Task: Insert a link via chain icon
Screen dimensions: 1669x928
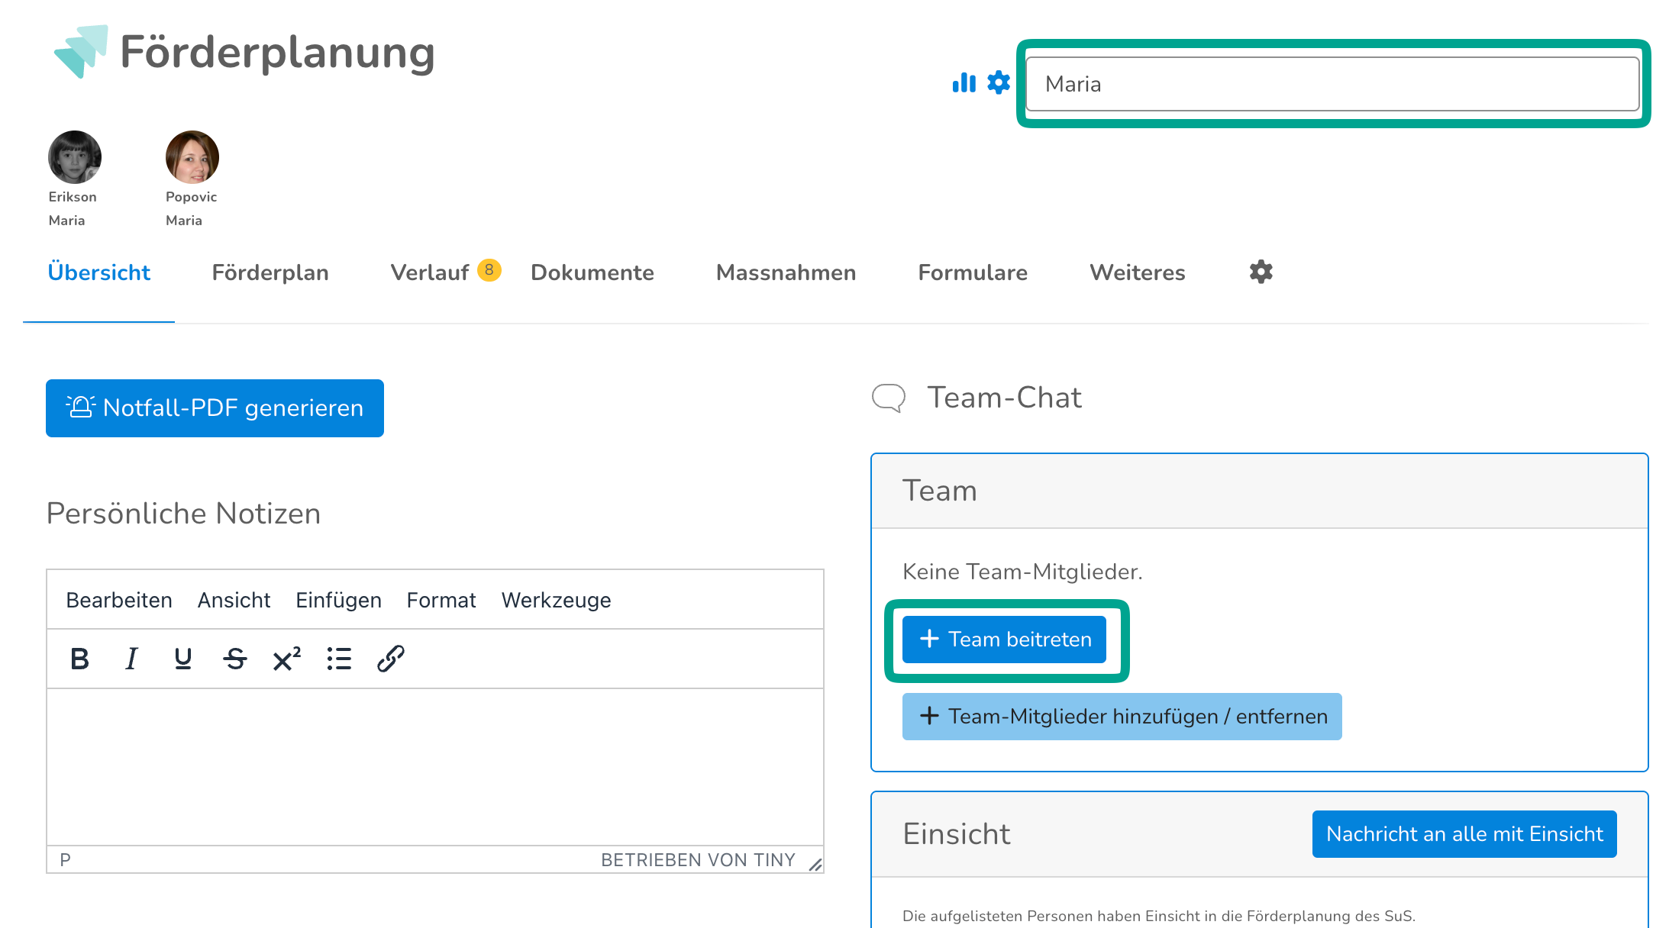Action: tap(390, 659)
